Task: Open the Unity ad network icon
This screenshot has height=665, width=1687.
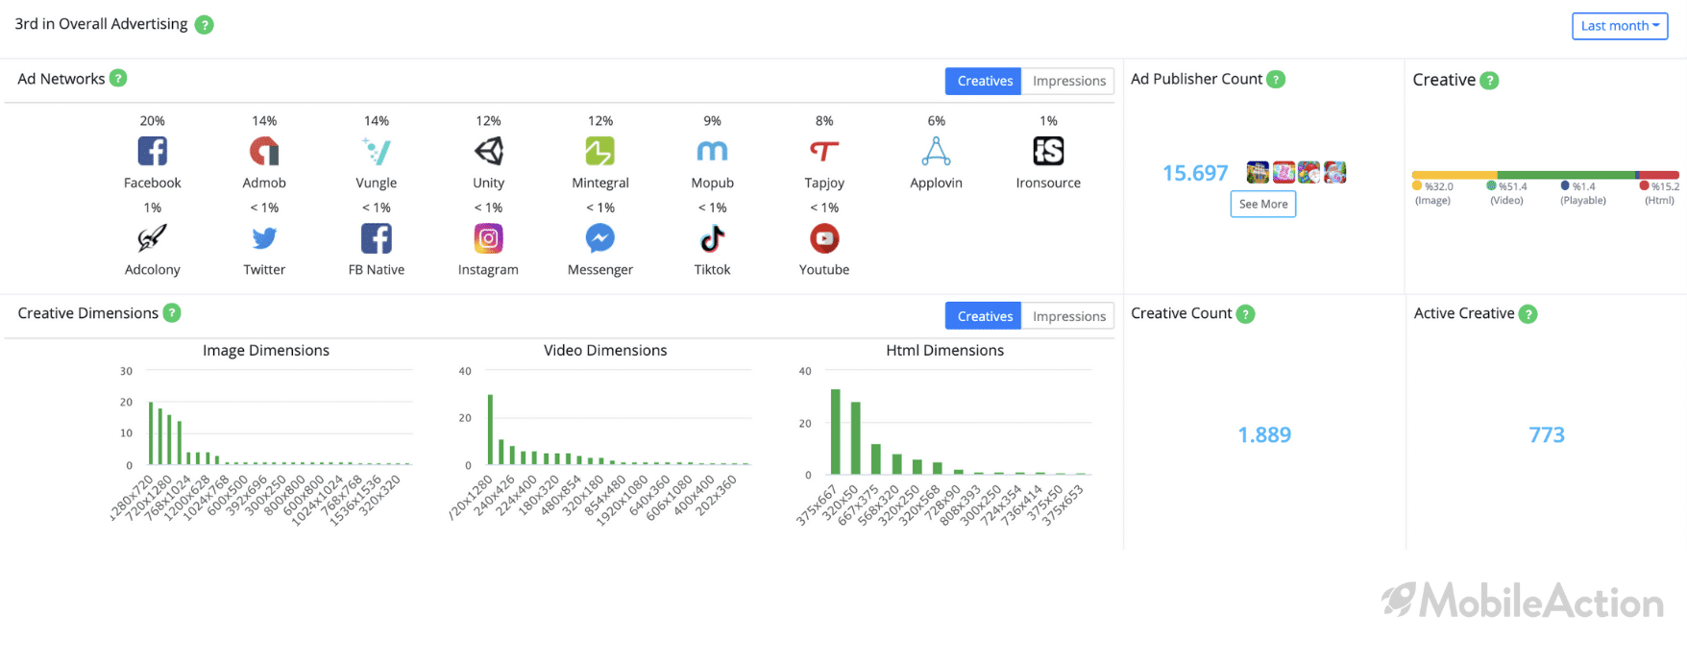Action: pyautogui.click(x=488, y=151)
